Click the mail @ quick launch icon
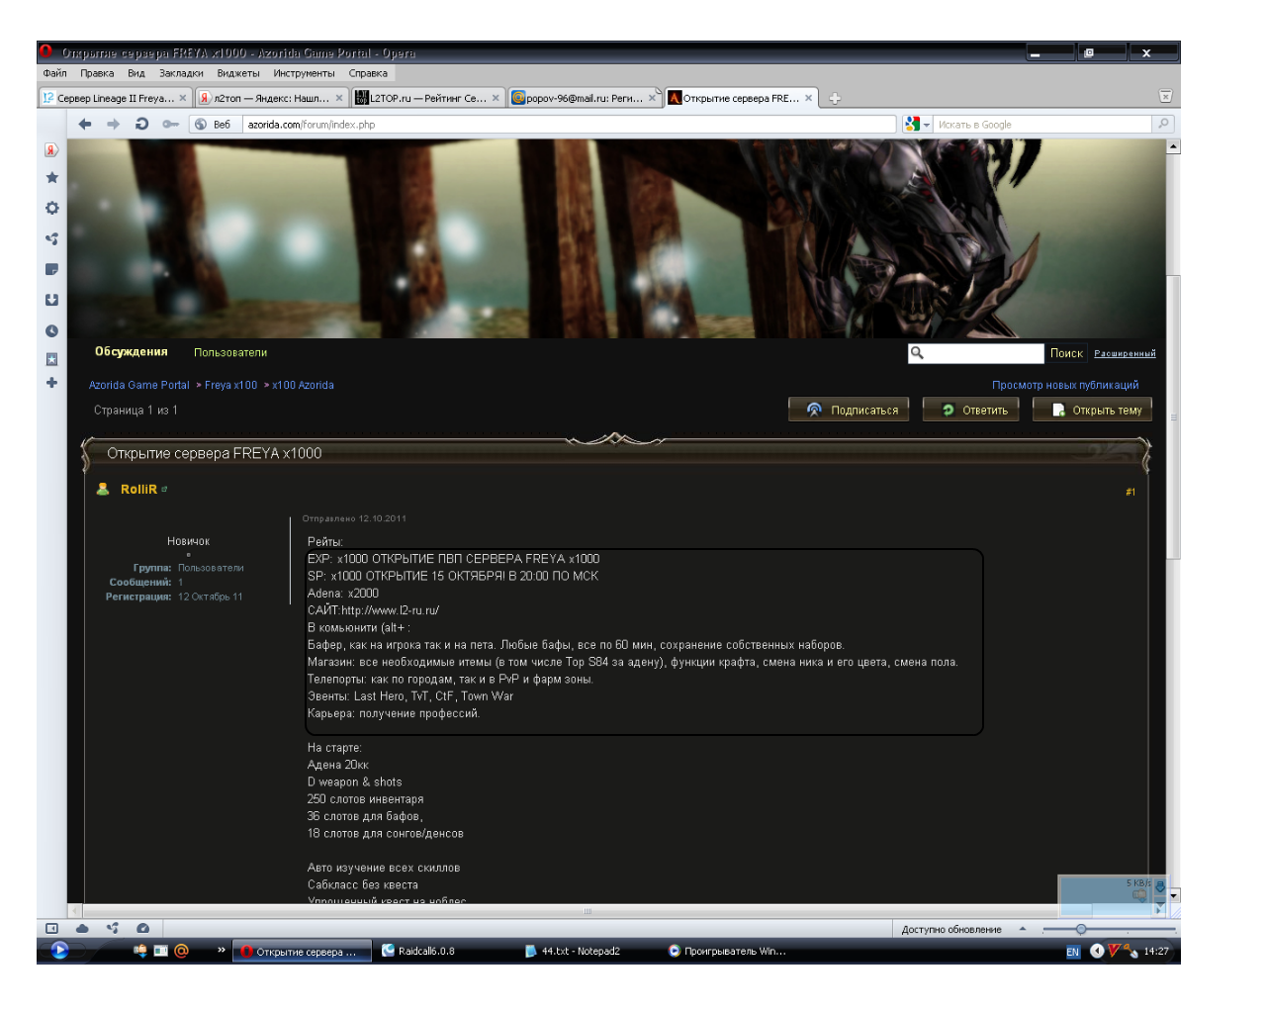 click(x=181, y=951)
